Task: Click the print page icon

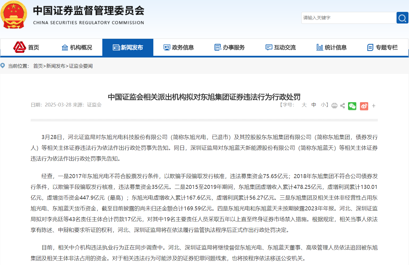Action: (334, 106)
